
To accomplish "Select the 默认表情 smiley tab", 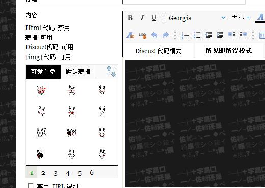I will 78,72.
